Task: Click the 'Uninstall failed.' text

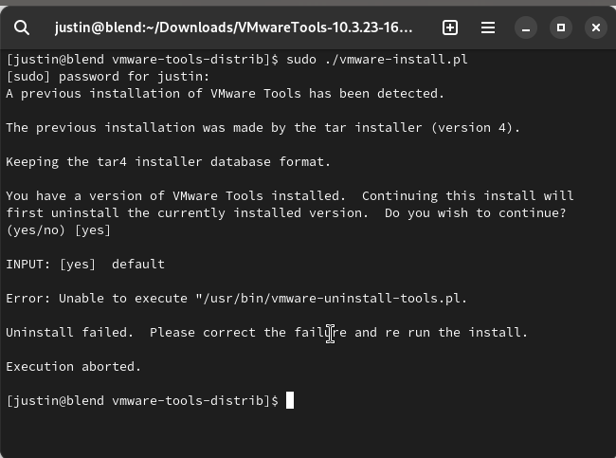Action: (x=69, y=333)
